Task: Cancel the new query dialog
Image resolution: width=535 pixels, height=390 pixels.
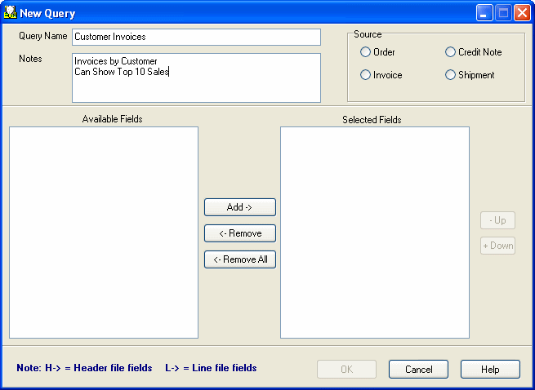Action: click(418, 370)
